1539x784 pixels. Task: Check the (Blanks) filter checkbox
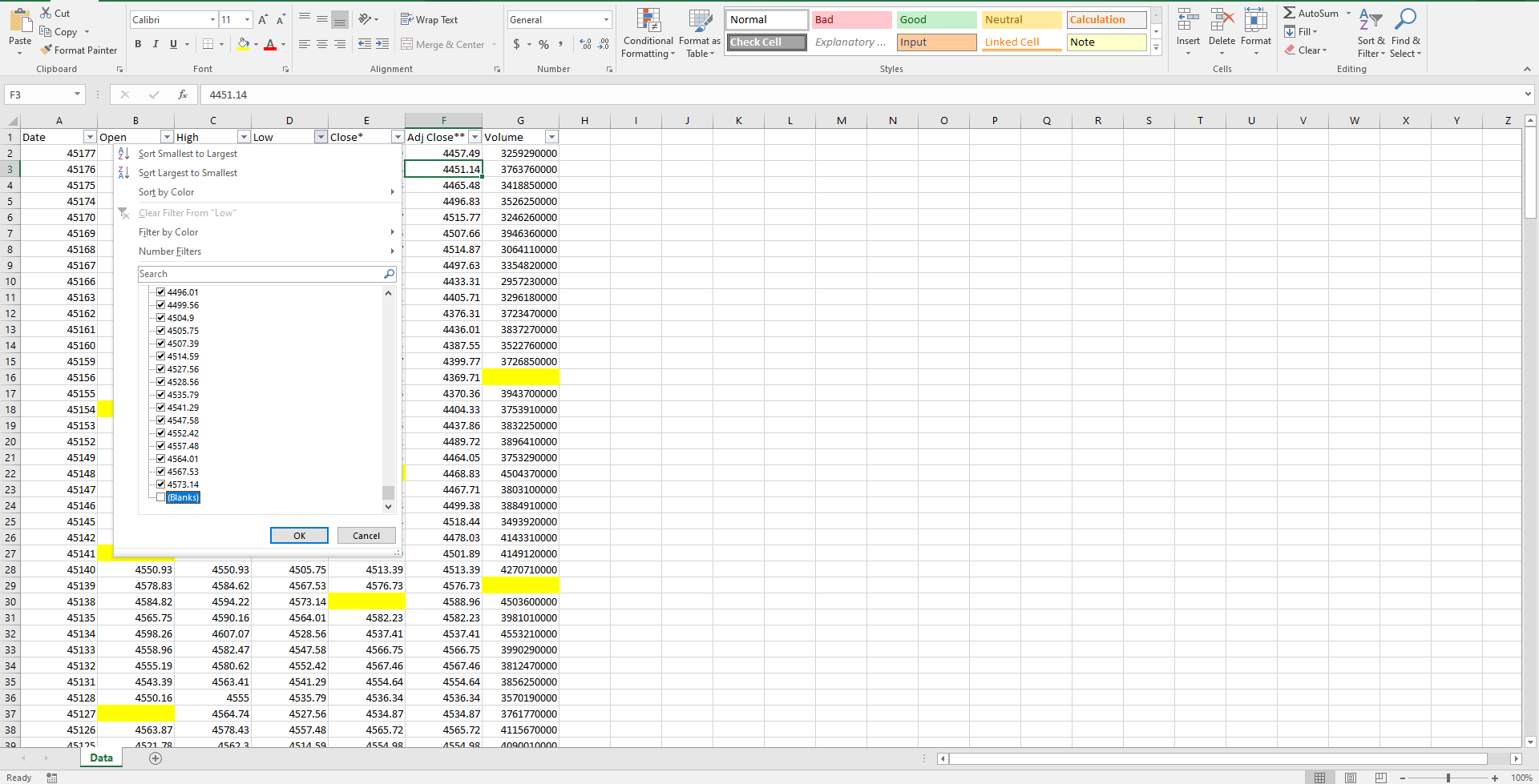click(x=160, y=497)
